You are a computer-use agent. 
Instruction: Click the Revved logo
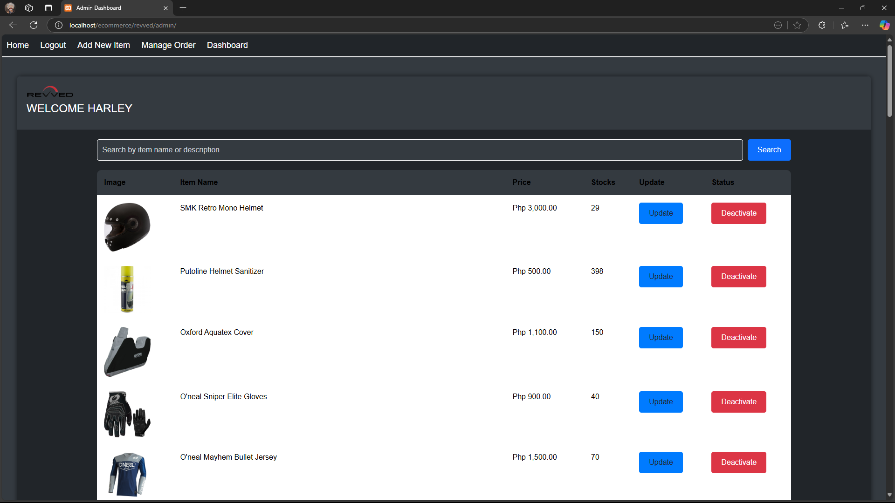point(50,92)
